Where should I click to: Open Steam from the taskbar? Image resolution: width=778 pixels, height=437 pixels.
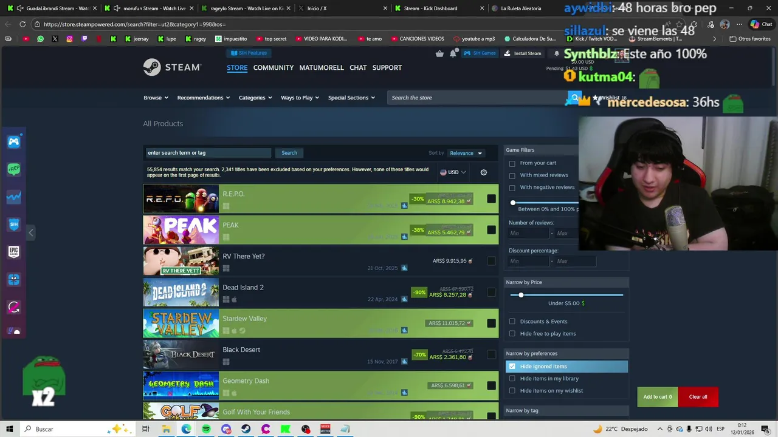point(246,429)
